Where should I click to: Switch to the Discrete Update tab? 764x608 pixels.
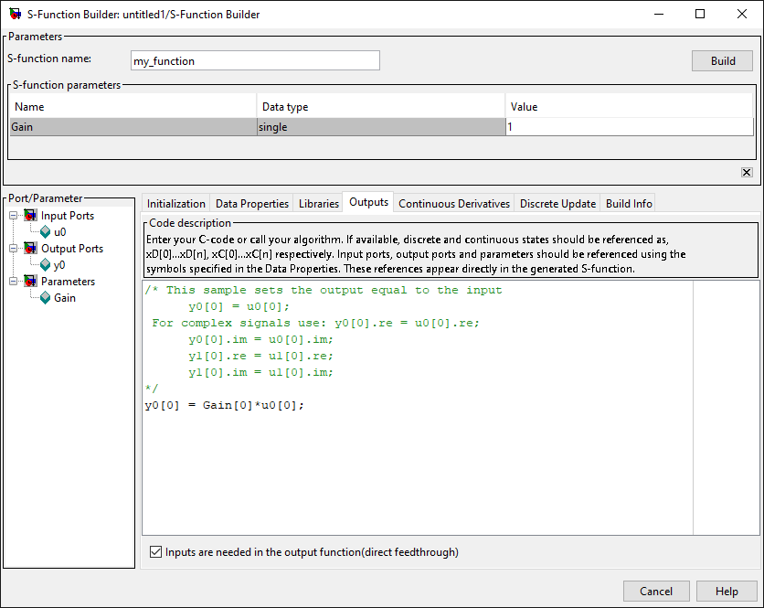click(x=557, y=203)
